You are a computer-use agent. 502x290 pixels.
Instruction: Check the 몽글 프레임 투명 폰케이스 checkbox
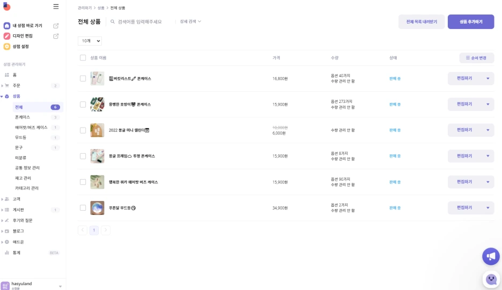[x=83, y=156]
